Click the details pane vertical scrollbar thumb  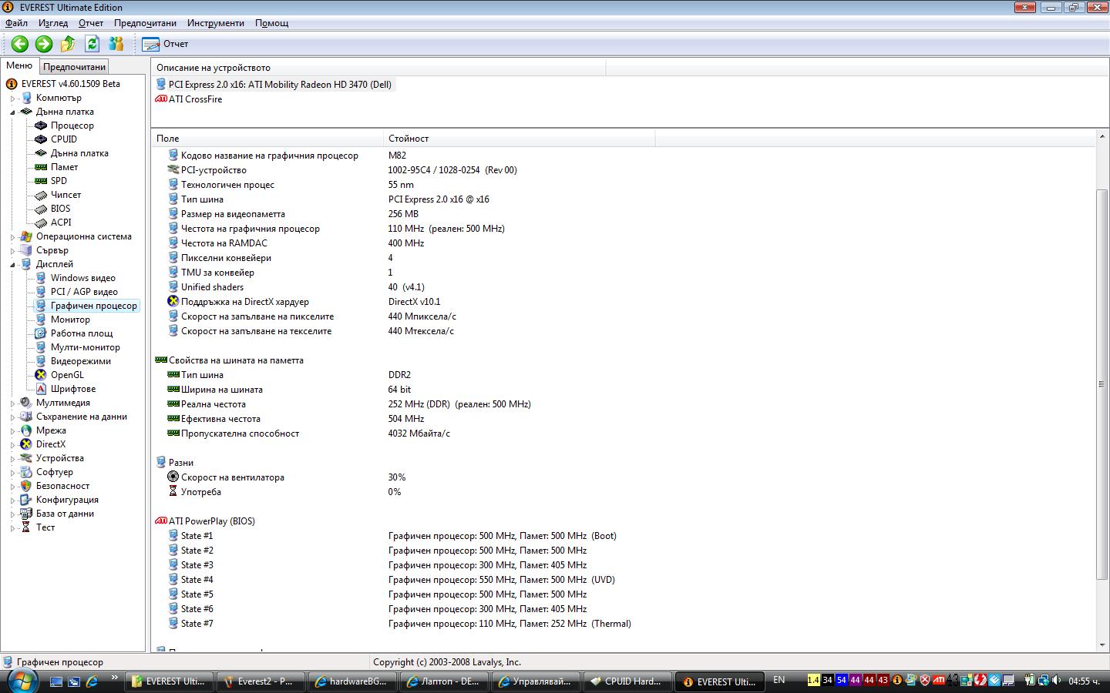point(1102,383)
